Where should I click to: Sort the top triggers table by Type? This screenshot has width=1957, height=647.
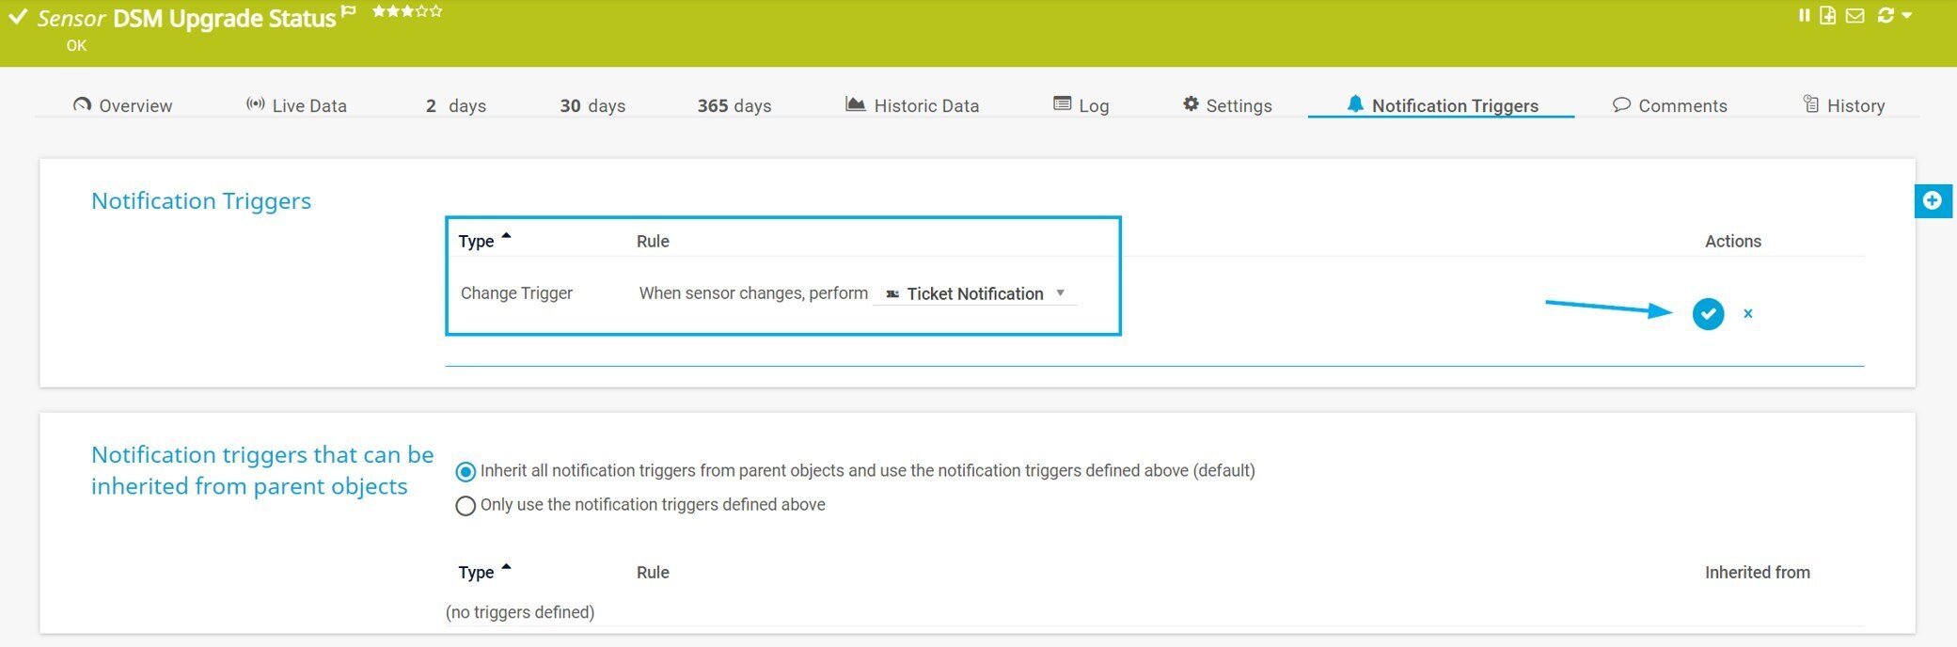(x=477, y=242)
